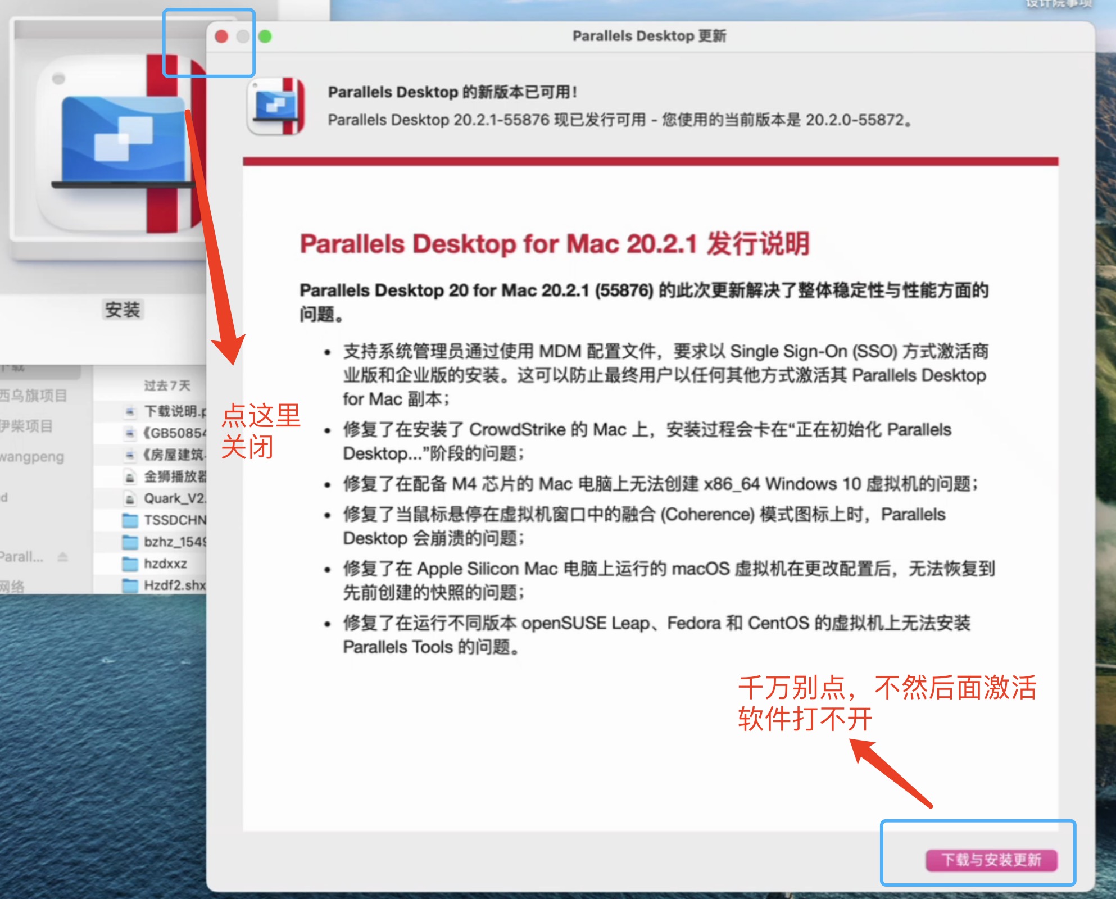This screenshot has width=1116, height=899.
Task: Click the hzdxxz folder icon
Action: click(130, 564)
